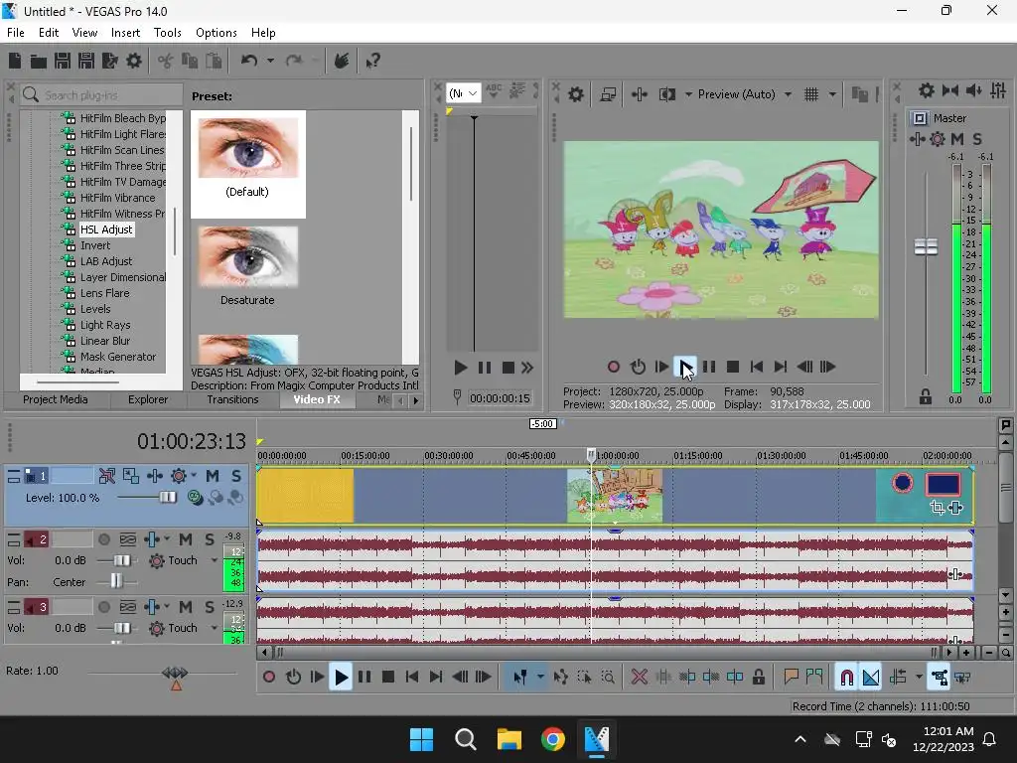
Task: Pause playback in video preview panel
Action: (709, 367)
